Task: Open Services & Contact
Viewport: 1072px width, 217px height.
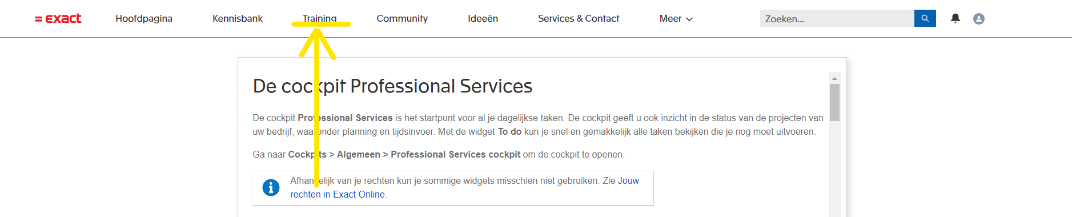Action: pos(579,19)
